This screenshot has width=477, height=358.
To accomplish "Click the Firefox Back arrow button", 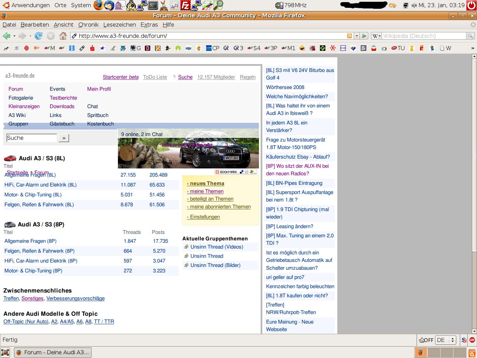I will click(6, 36).
